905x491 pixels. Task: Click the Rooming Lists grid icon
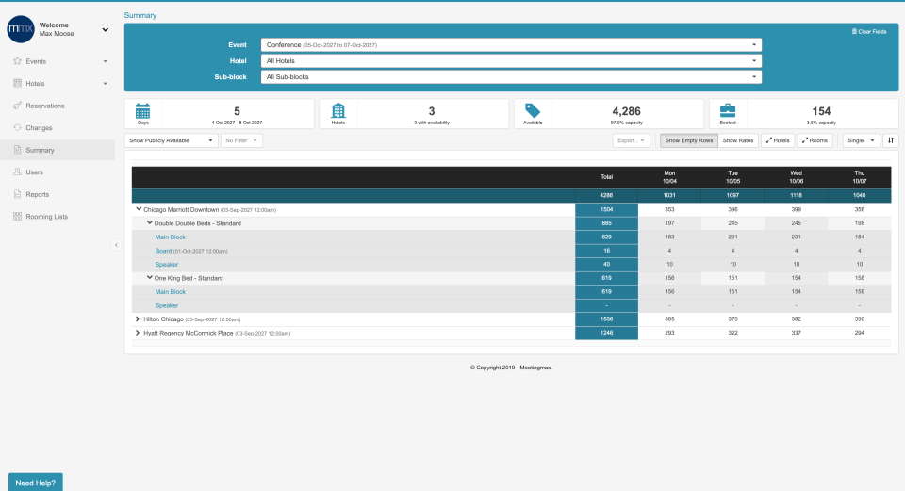[x=17, y=217]
